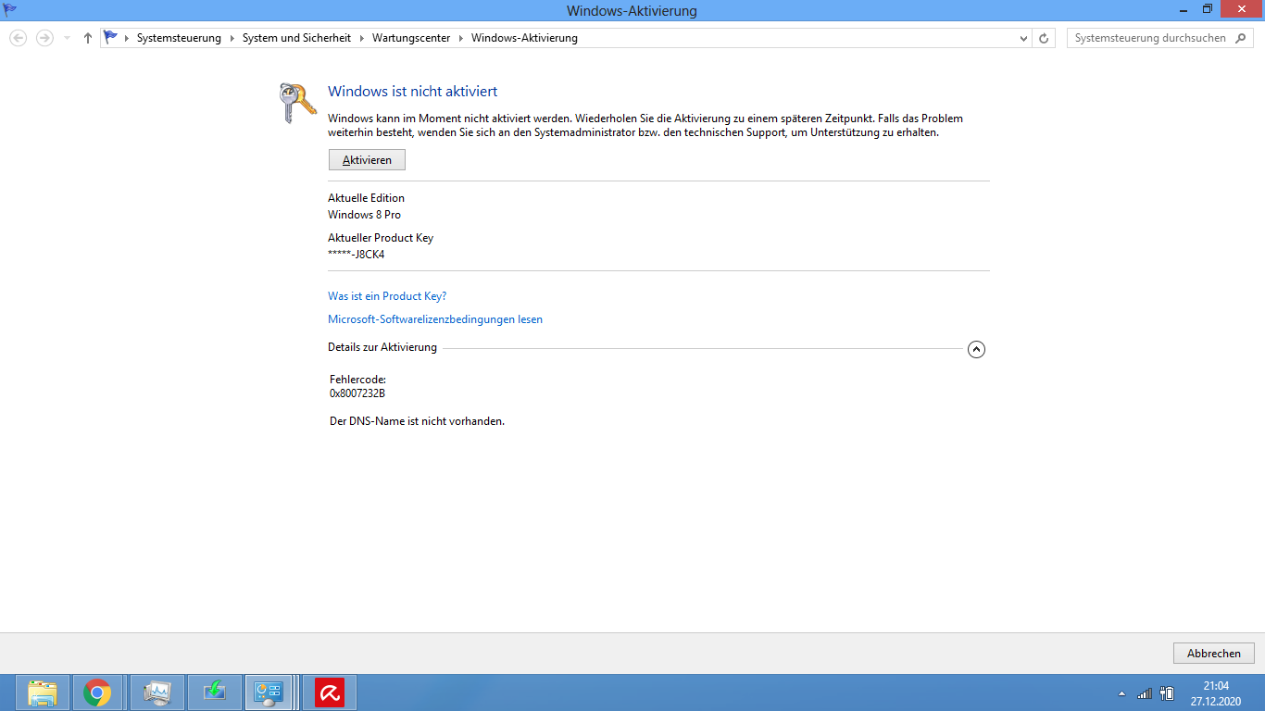Collapse the Details zur Aktivierung section

point(976,349)
